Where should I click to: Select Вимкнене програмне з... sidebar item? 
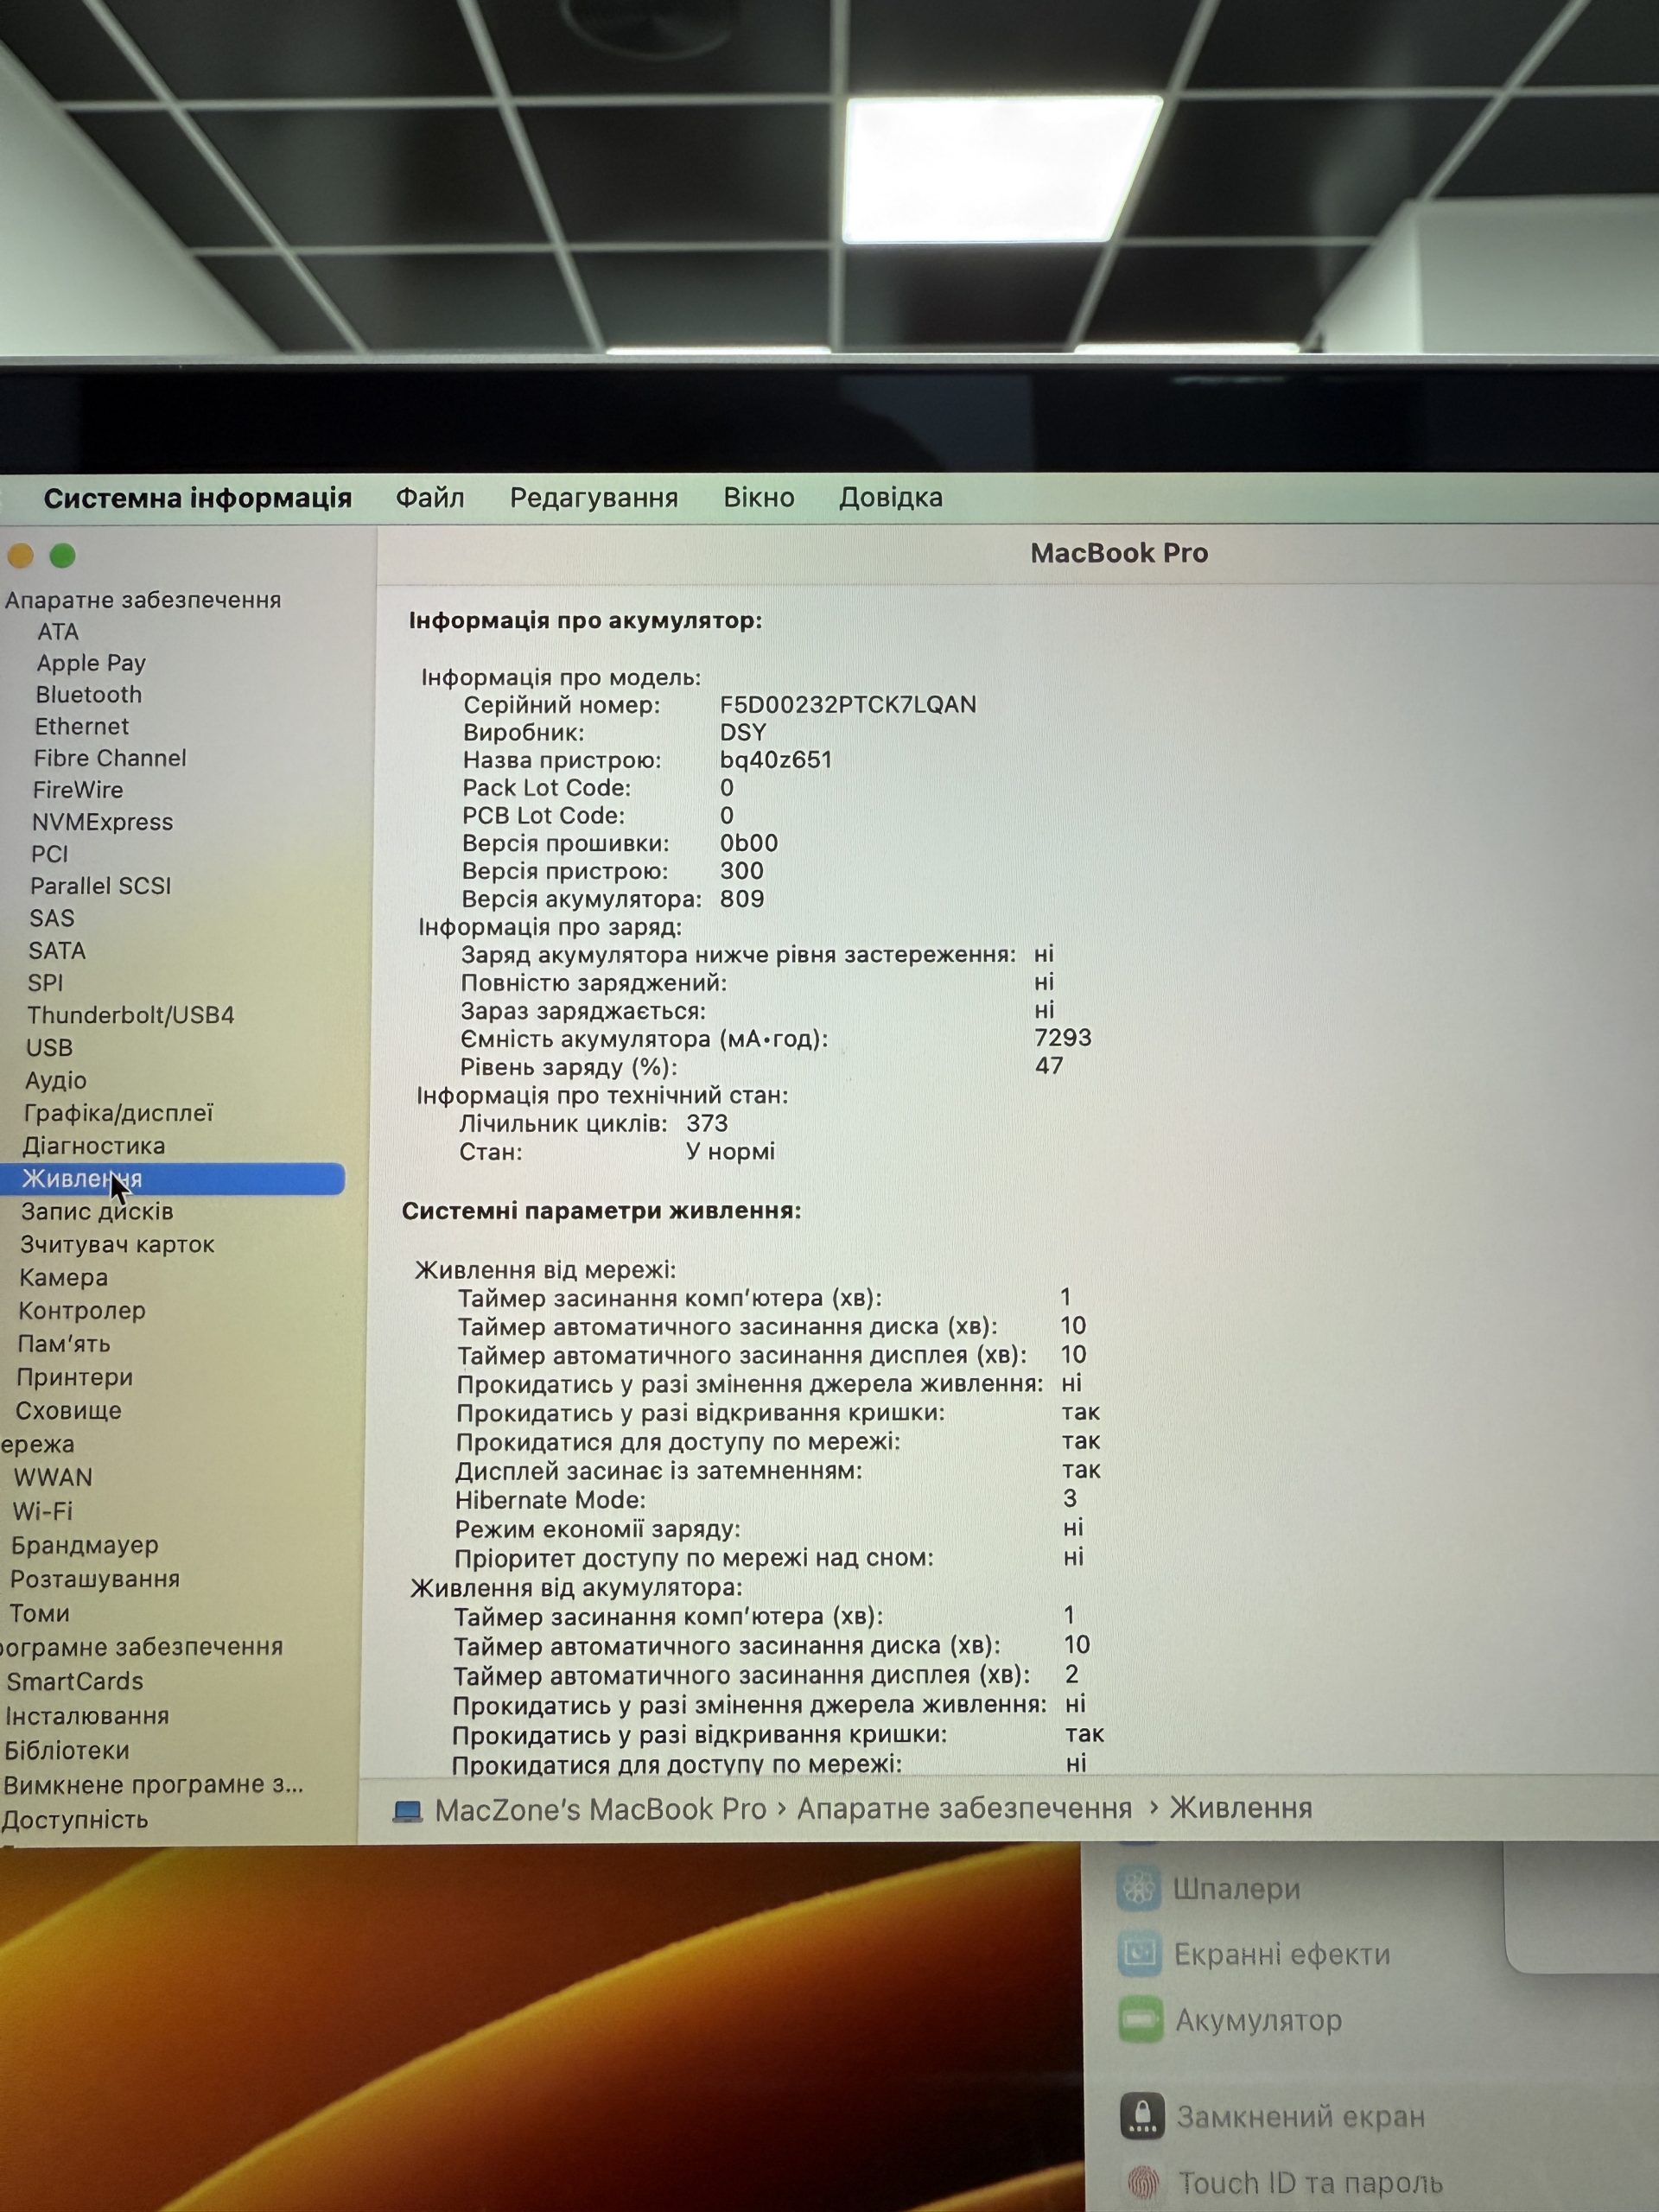(x=153, y=1785)
